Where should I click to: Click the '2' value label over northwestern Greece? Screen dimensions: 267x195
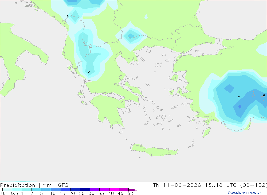pyautogui.click(x=89, y=72)
